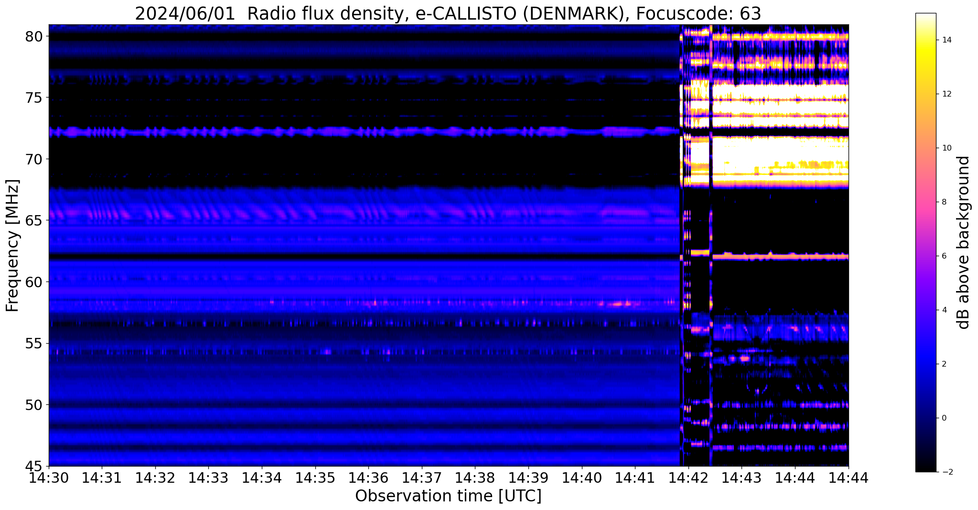Viewport: 978px width, 510px height.
Task: Click the 'dB above background' colorbar label
Action: click(x=963, y=242)
